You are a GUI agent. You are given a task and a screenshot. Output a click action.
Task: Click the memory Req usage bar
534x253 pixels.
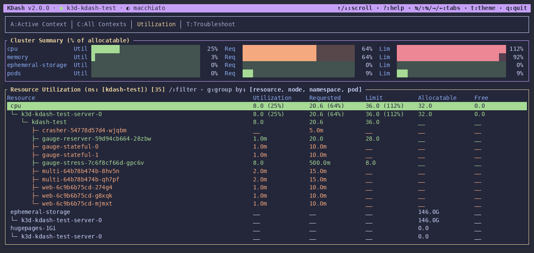pyautogui.click(x=298, y=57)
